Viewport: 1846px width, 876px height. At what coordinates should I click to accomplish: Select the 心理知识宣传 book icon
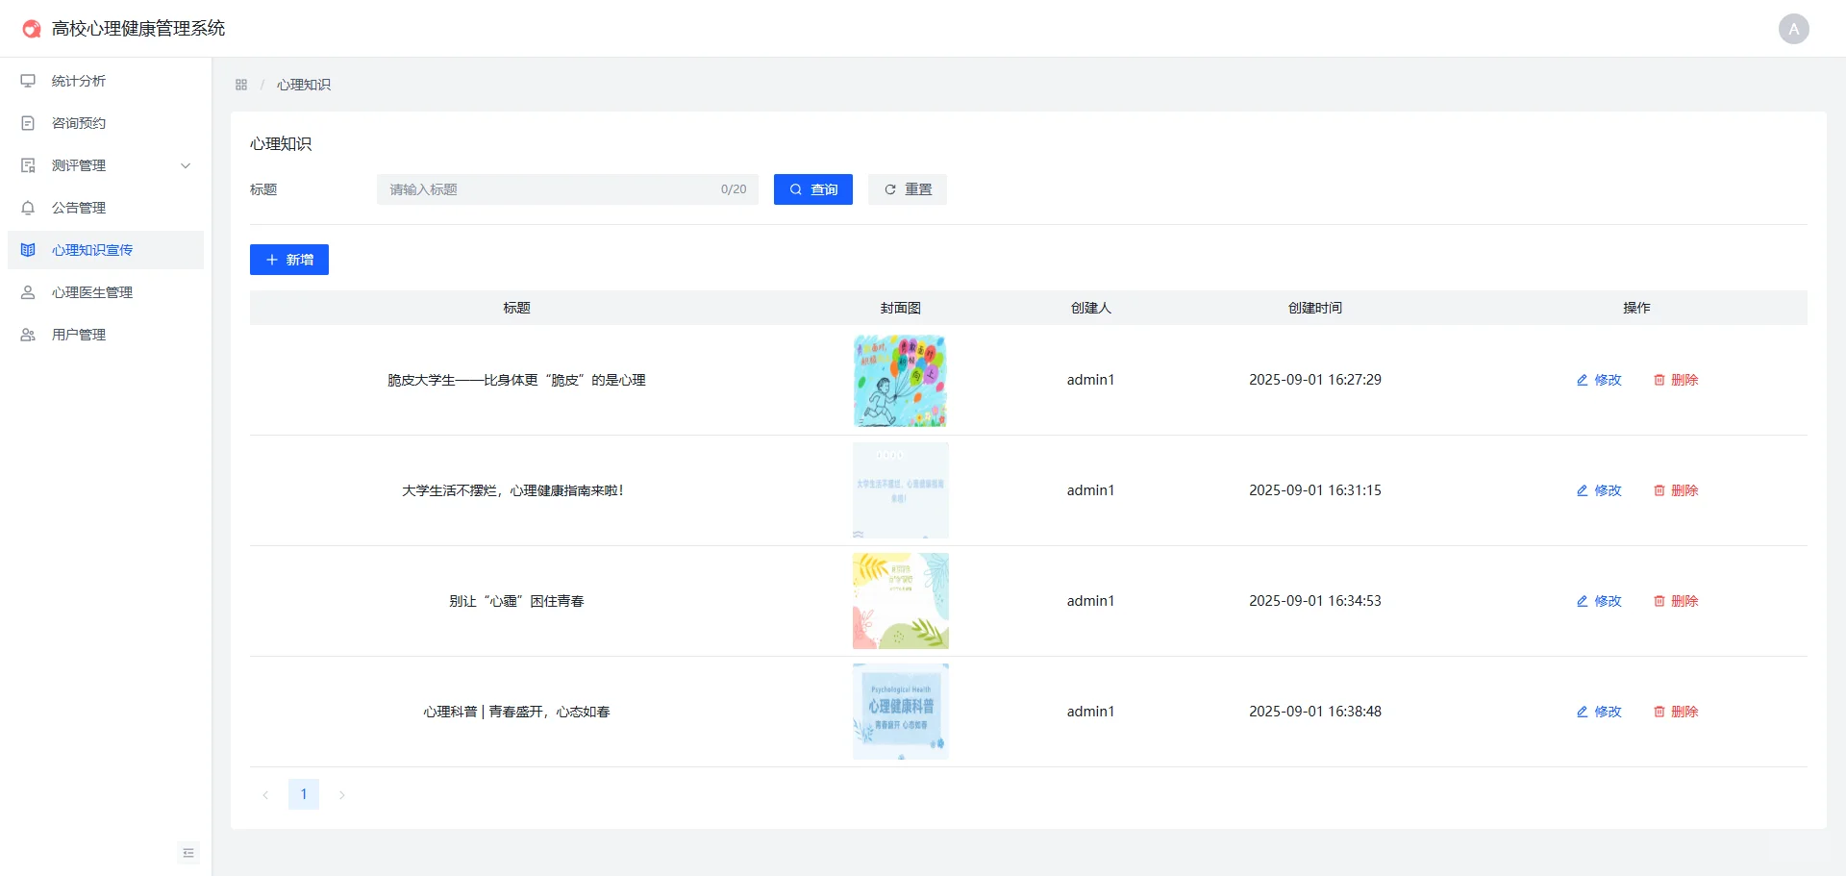point(28,250)
